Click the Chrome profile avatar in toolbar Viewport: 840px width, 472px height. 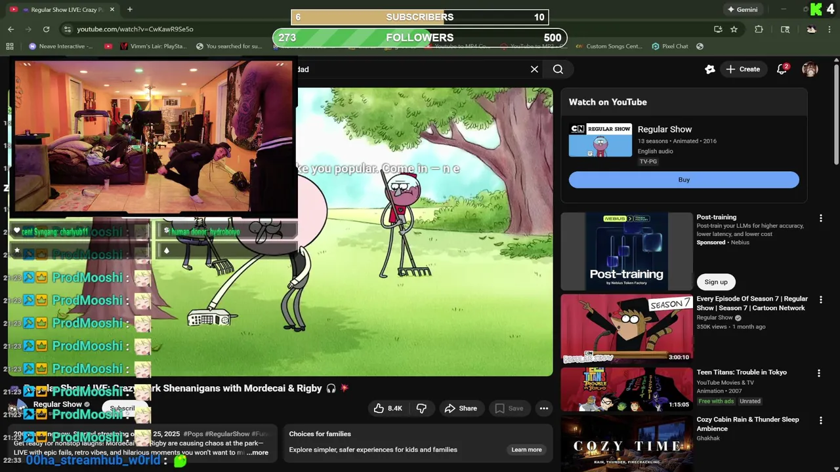811,29
